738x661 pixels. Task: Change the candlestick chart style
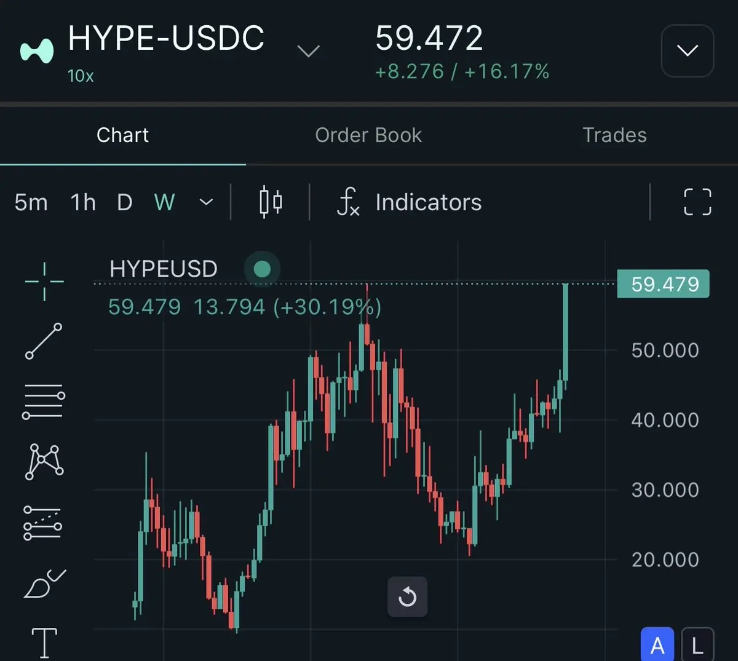[x=271, y=202]
